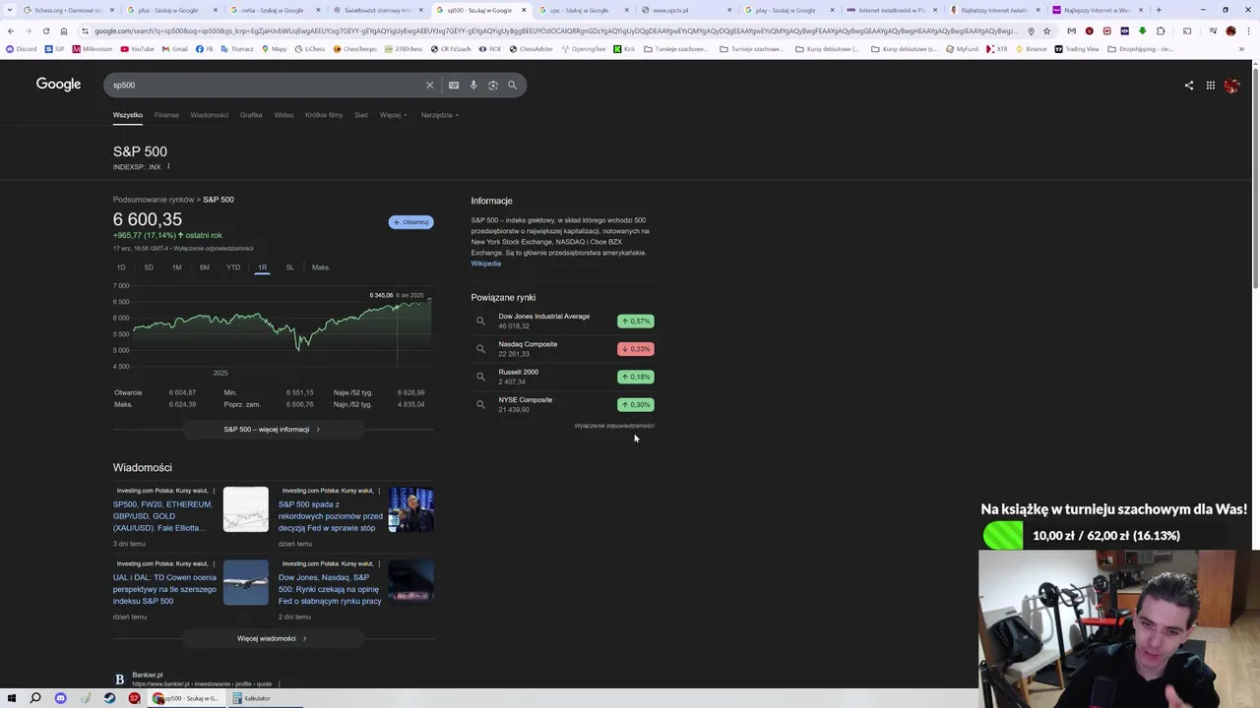This screenshot has width=1260, height=708.
Task: Search for Russell 2000 via magnifier
Action: coord(480,377)
